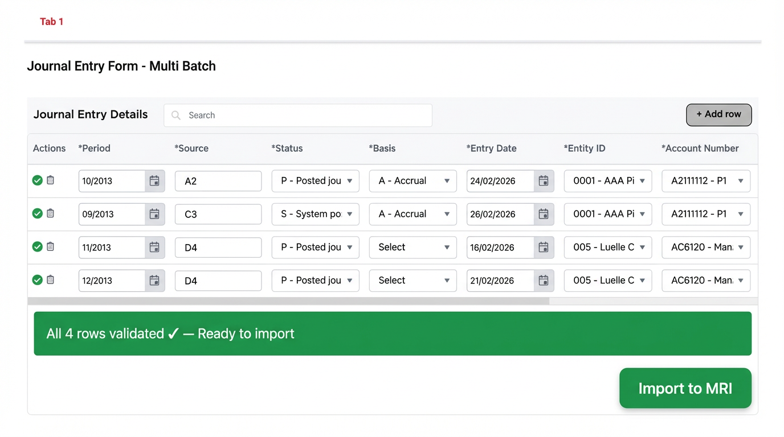Switch to Tab 1
784x437 pixels.
(51, 21)
